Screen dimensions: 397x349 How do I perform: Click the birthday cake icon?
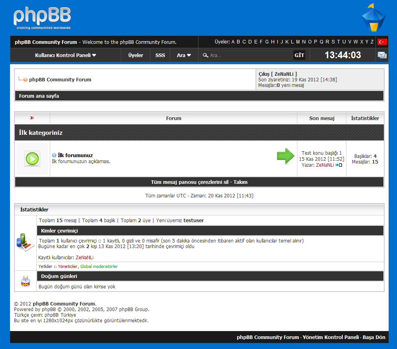(26, 281)
